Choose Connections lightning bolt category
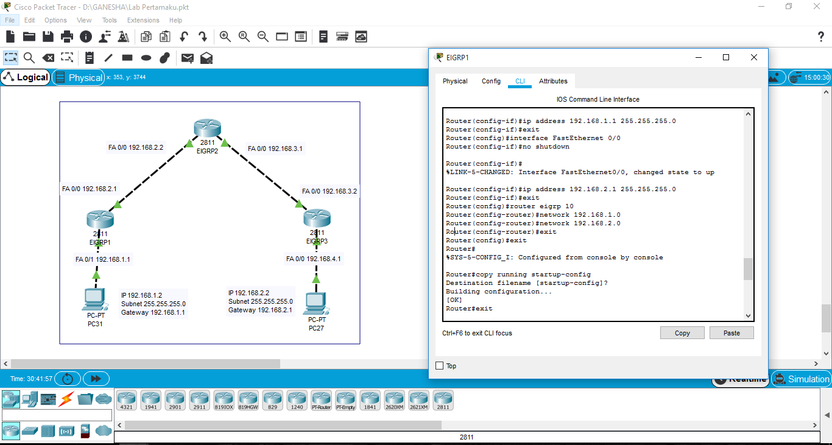Screen dimensions: 832x445 pyautogui.click(x=66, y=399)
